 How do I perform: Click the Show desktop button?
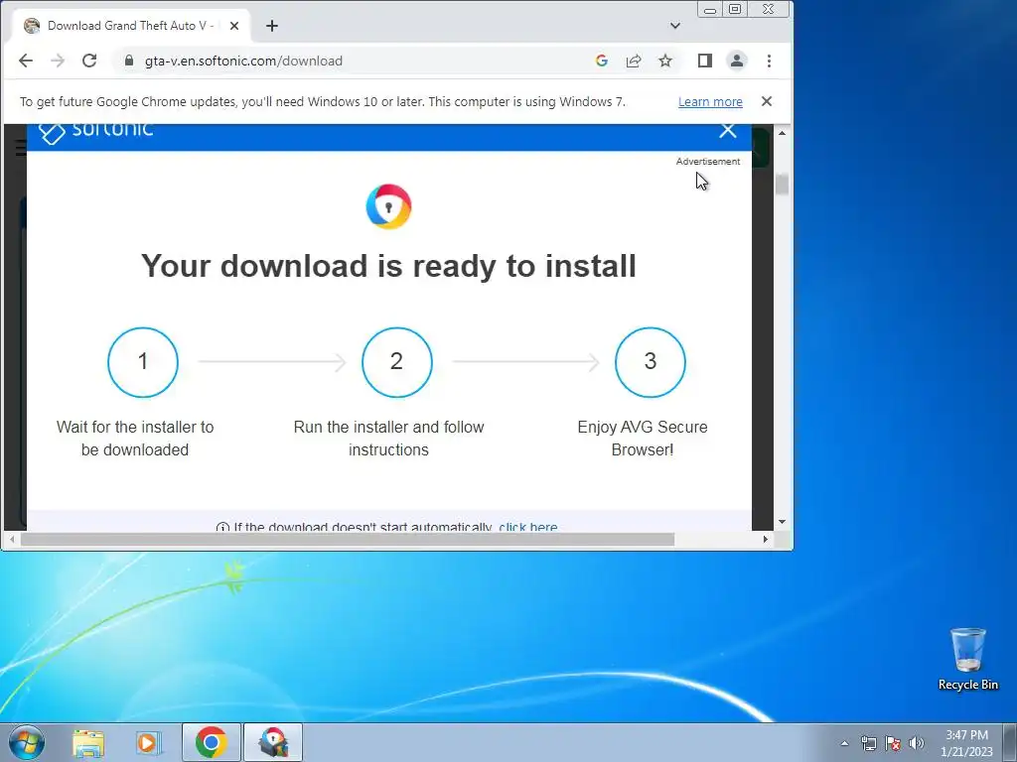(x=1010, y=742)
